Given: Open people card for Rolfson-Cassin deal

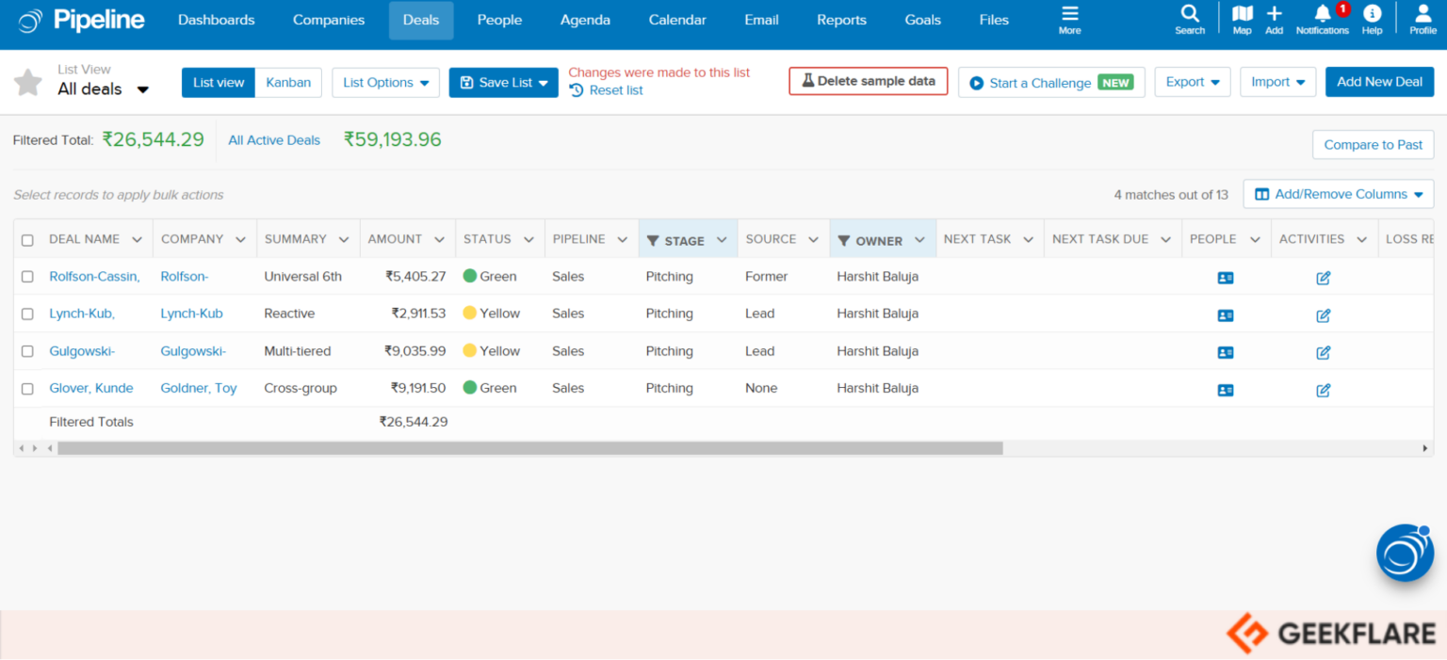Looking at the screenshot, I should pos(1226,278).
